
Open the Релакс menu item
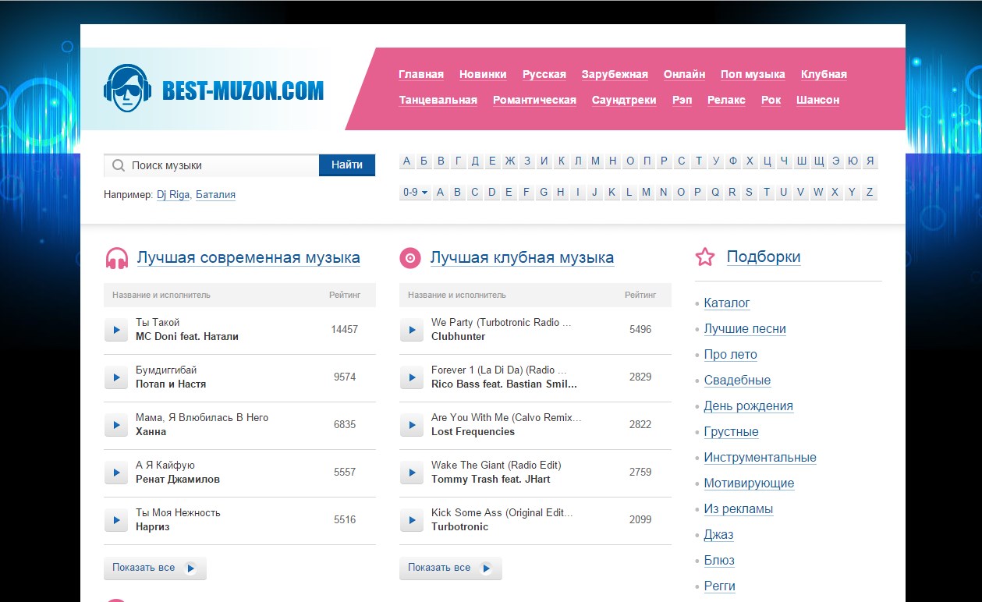pos(726,101)
